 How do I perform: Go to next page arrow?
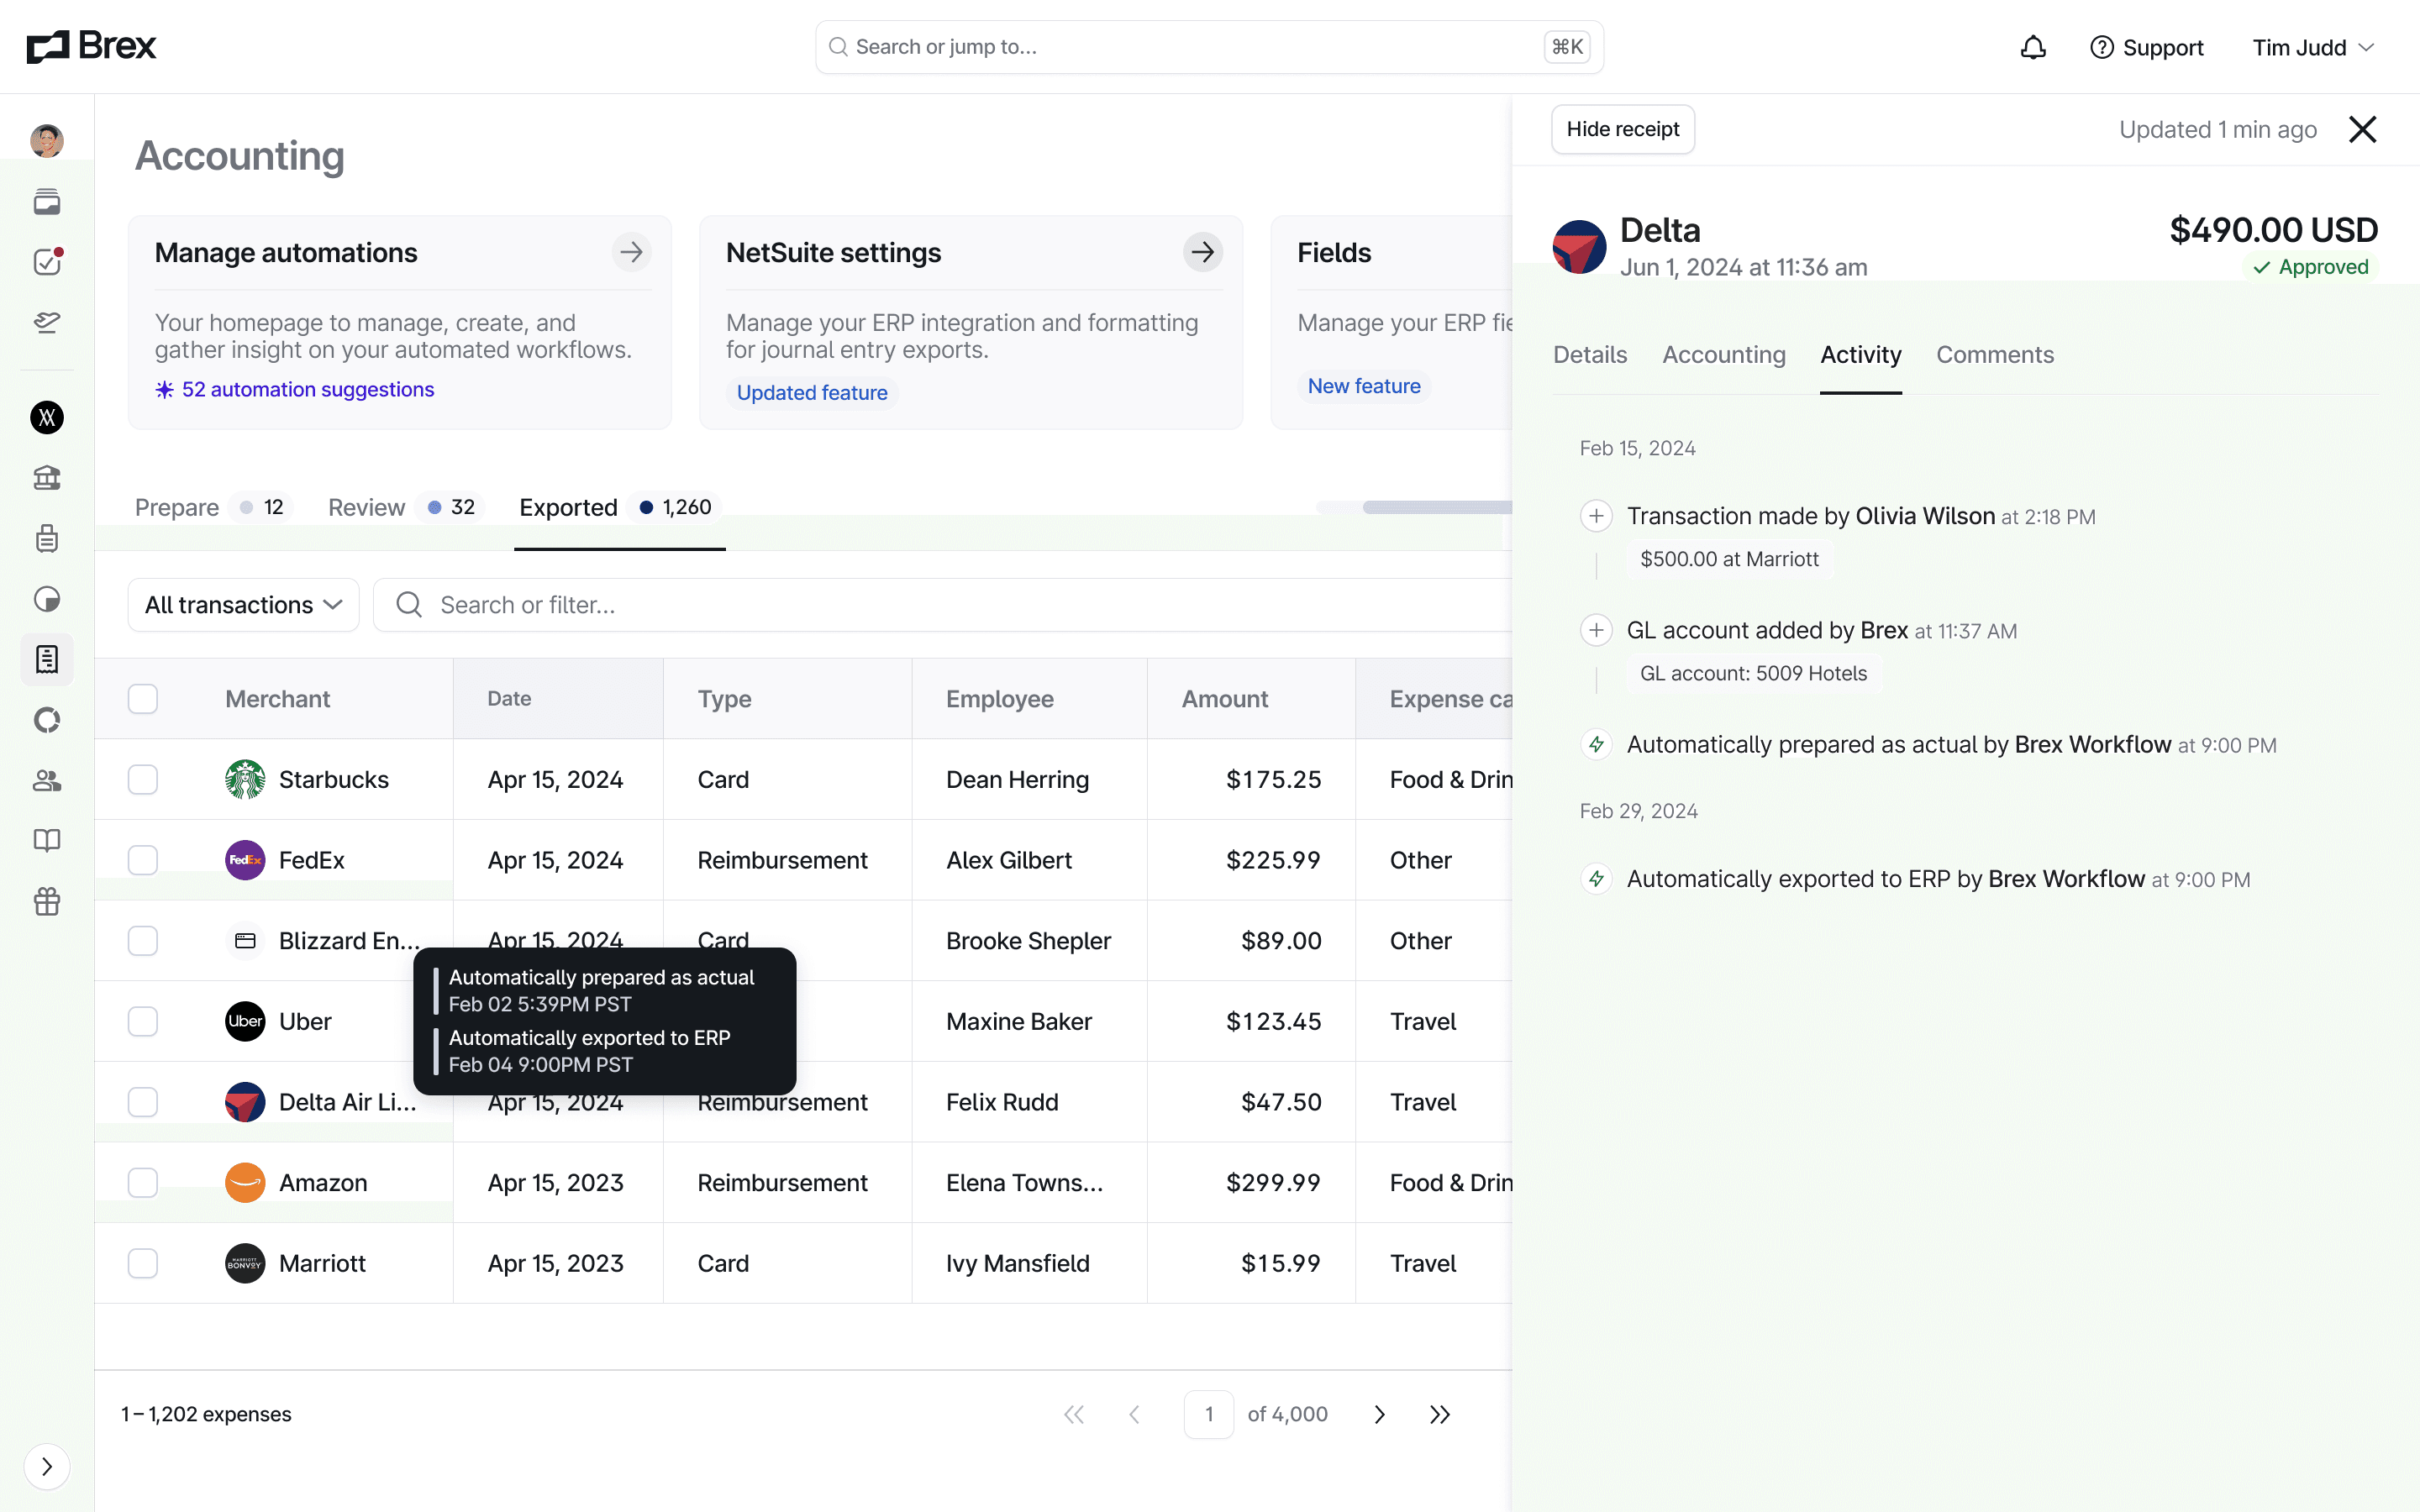[1379, 1414]
